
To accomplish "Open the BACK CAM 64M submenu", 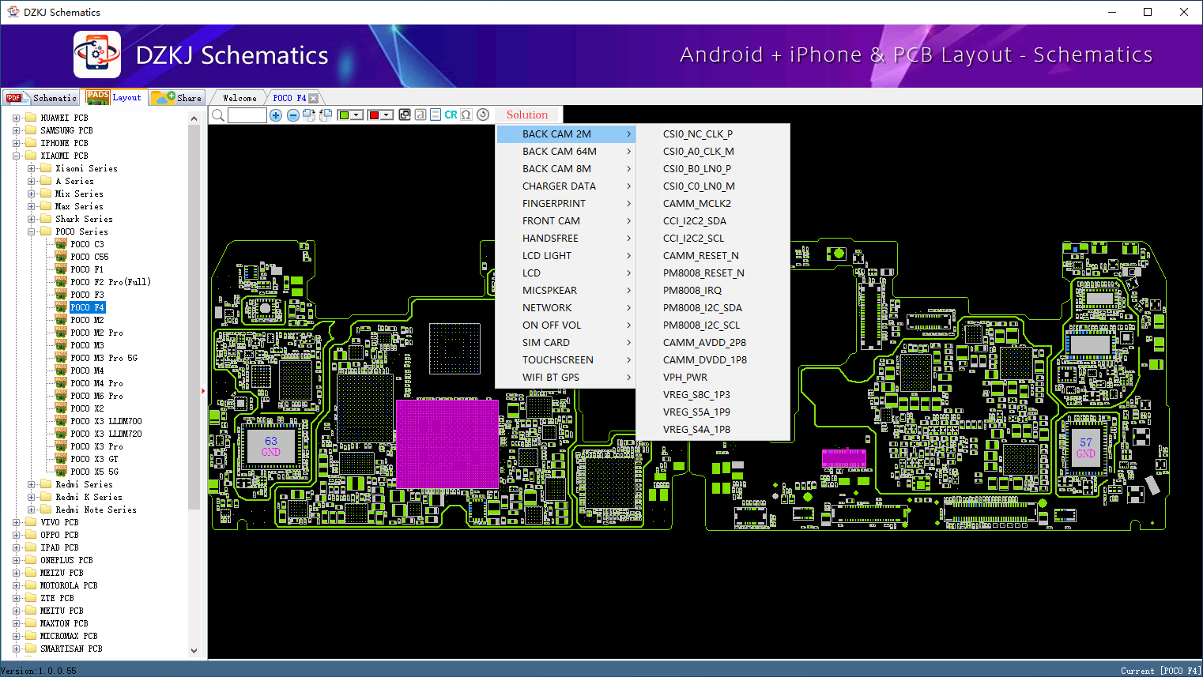I will [x=560, y=151].
